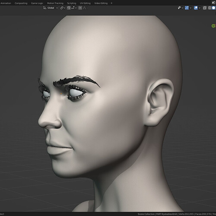This screenshot has height=216, width=216.
Task: Click the green Y axis gizmo circle
Action: pos(213,26)
